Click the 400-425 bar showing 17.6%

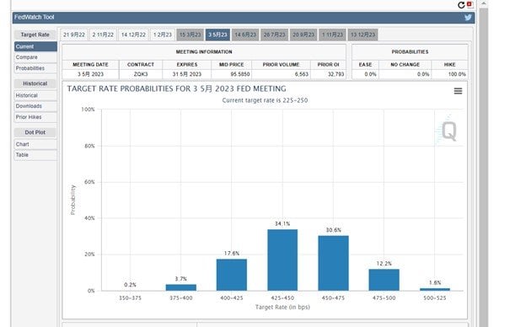[x=232, y=275]
